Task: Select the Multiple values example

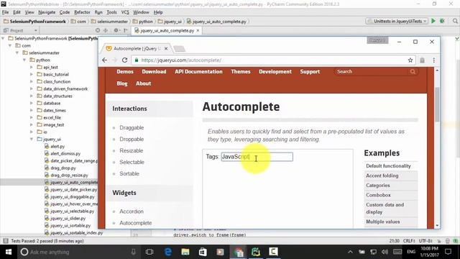Action: tap(383, 222)
